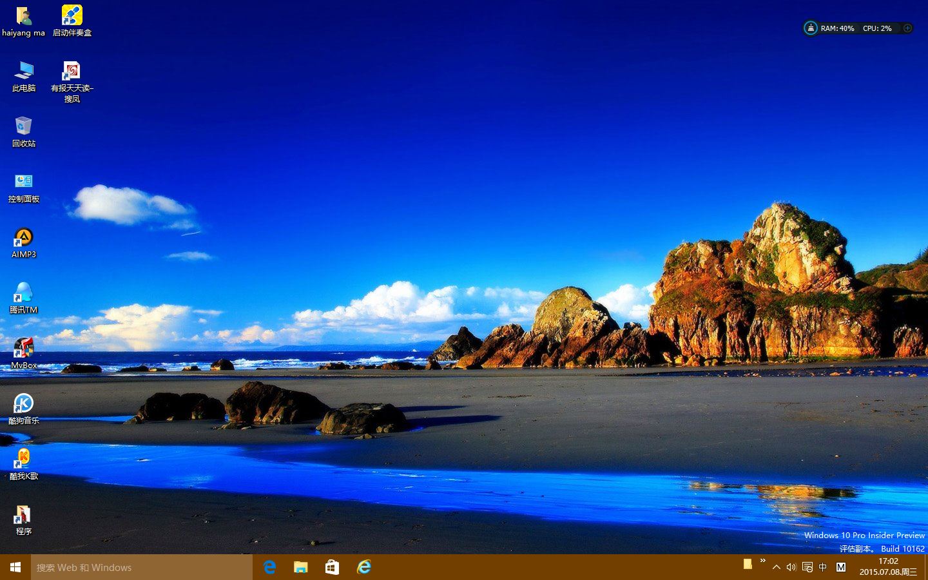Viewport: 928px width, 580px height.
Task: Select the 控制面板 control panel icon
Action: pyautogui.click(x=24, y=187)
